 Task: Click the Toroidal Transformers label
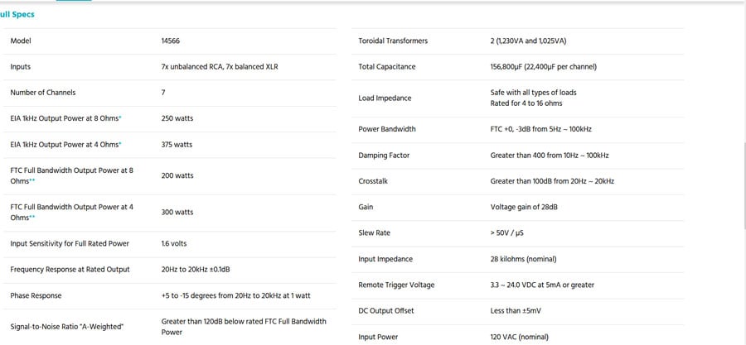click(393, 41)
